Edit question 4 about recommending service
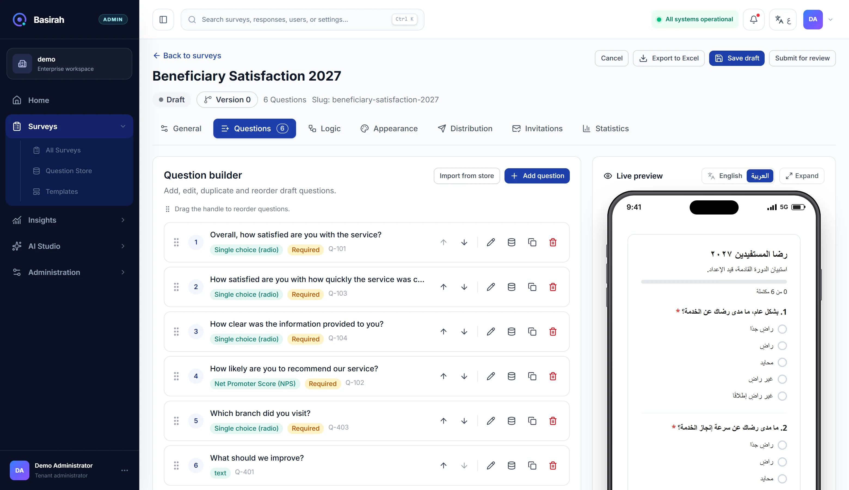The image size is (849, 490). (491, 376)
